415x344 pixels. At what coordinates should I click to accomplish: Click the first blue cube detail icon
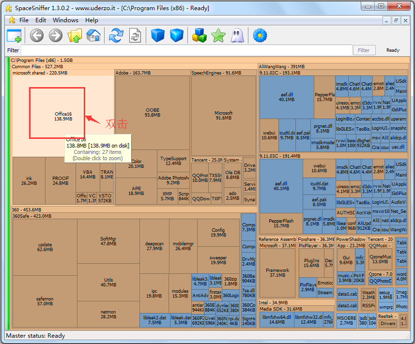[158, 35]
